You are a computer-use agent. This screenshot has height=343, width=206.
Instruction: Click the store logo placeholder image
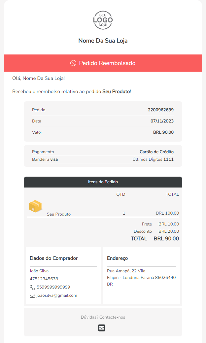[x=103, y=20]
